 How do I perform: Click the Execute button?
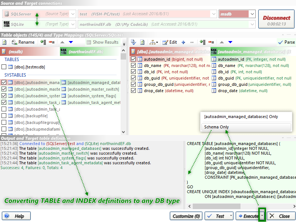pyautogui.click(x=248, y=216)
